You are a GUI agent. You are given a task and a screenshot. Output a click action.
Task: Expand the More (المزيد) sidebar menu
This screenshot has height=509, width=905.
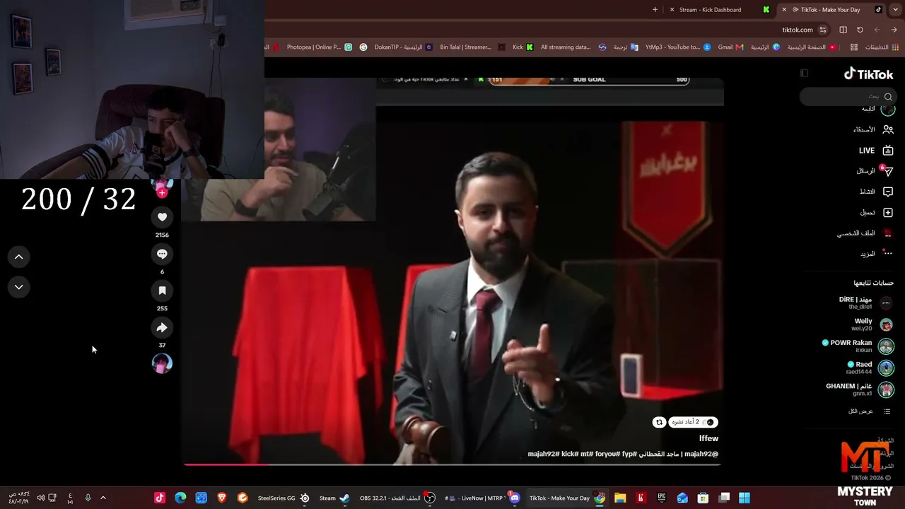coord(877,254)
